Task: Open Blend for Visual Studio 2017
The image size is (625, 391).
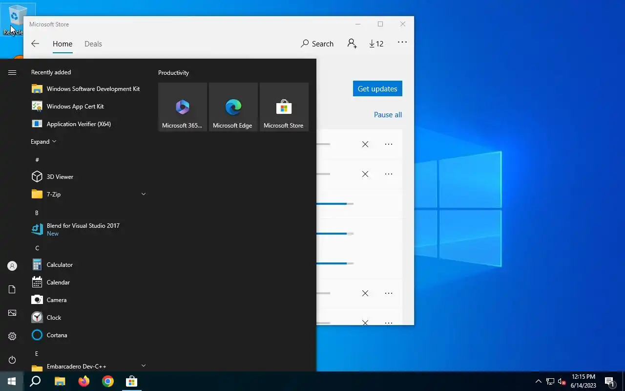Action: pyautogui.click(x=88, y=230)
